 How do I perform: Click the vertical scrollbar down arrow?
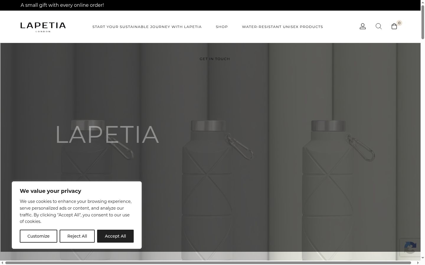(x=423, y=258)
